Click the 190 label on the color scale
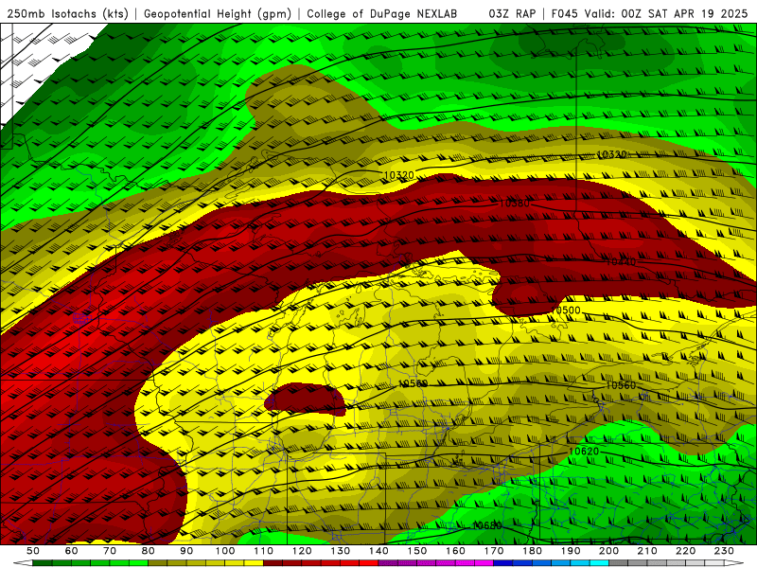This screenshot has width=757, height=568. tap(571, 551)
